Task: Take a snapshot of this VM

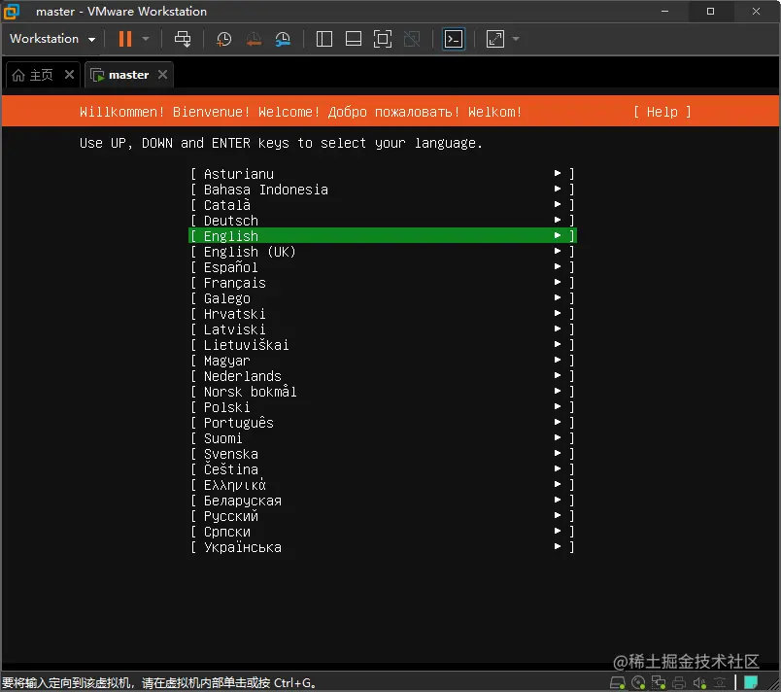Action: coord(223,39)
